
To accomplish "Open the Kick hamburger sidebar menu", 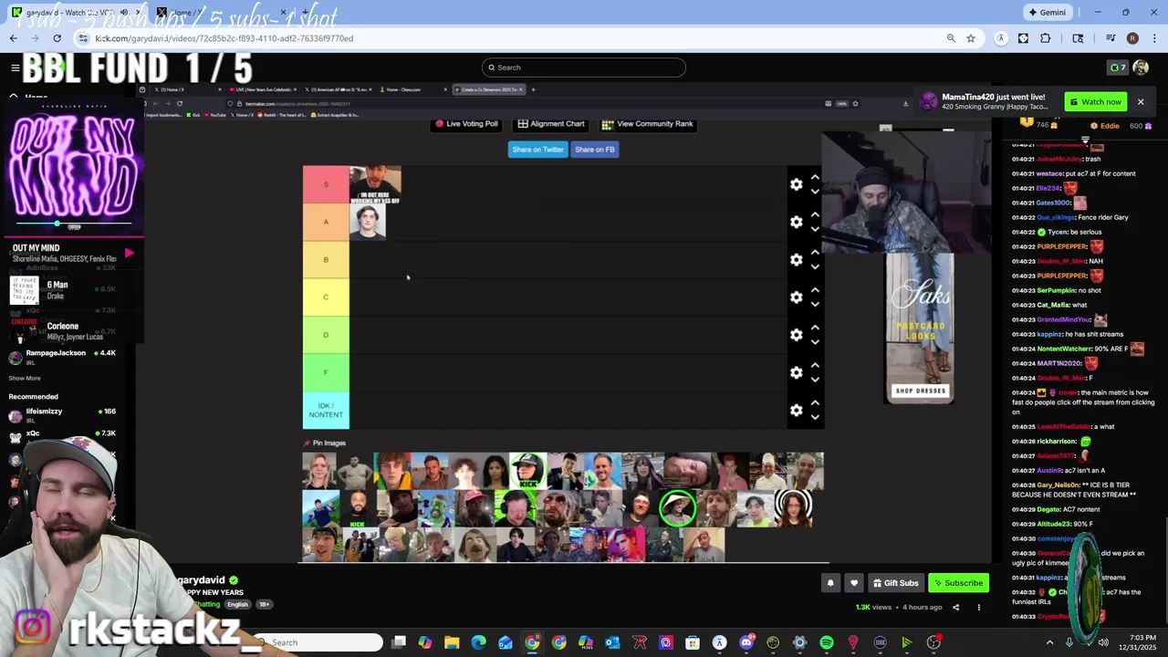I will pos(15,68).
